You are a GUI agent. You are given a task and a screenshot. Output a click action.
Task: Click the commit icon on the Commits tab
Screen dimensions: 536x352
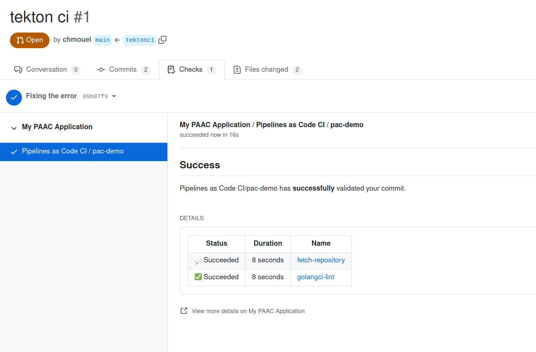point(101,70)
